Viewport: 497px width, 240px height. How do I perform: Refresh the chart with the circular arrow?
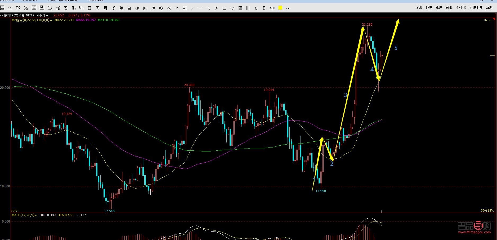(x=50, y=8)
